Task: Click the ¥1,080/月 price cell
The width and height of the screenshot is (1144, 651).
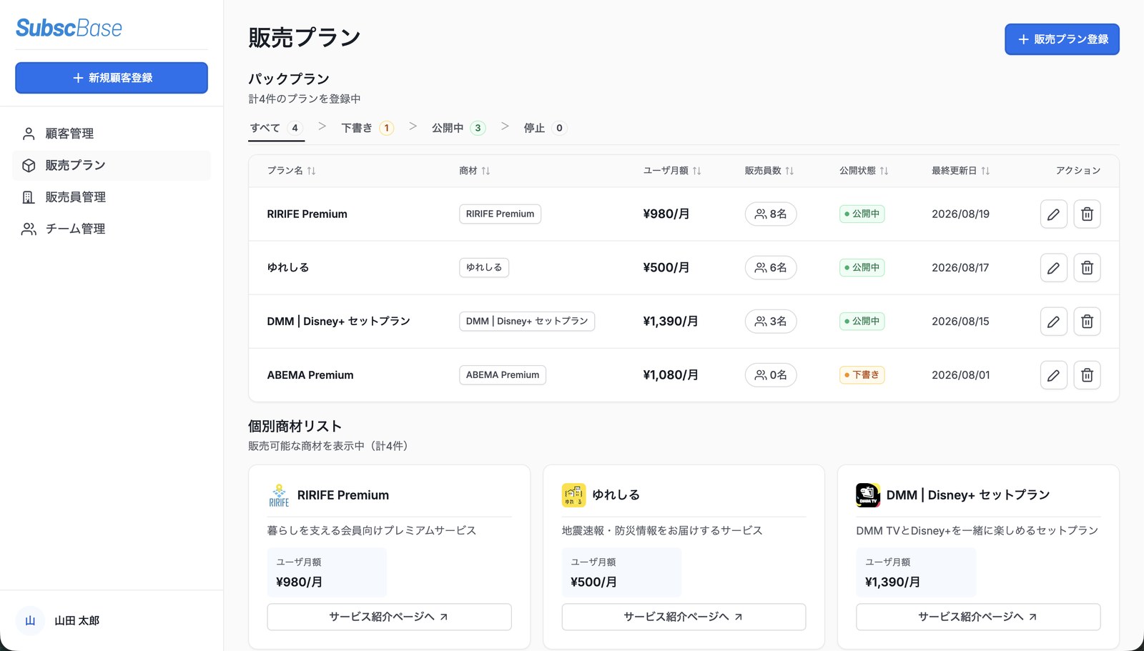Action: click(x=670, y=374)
